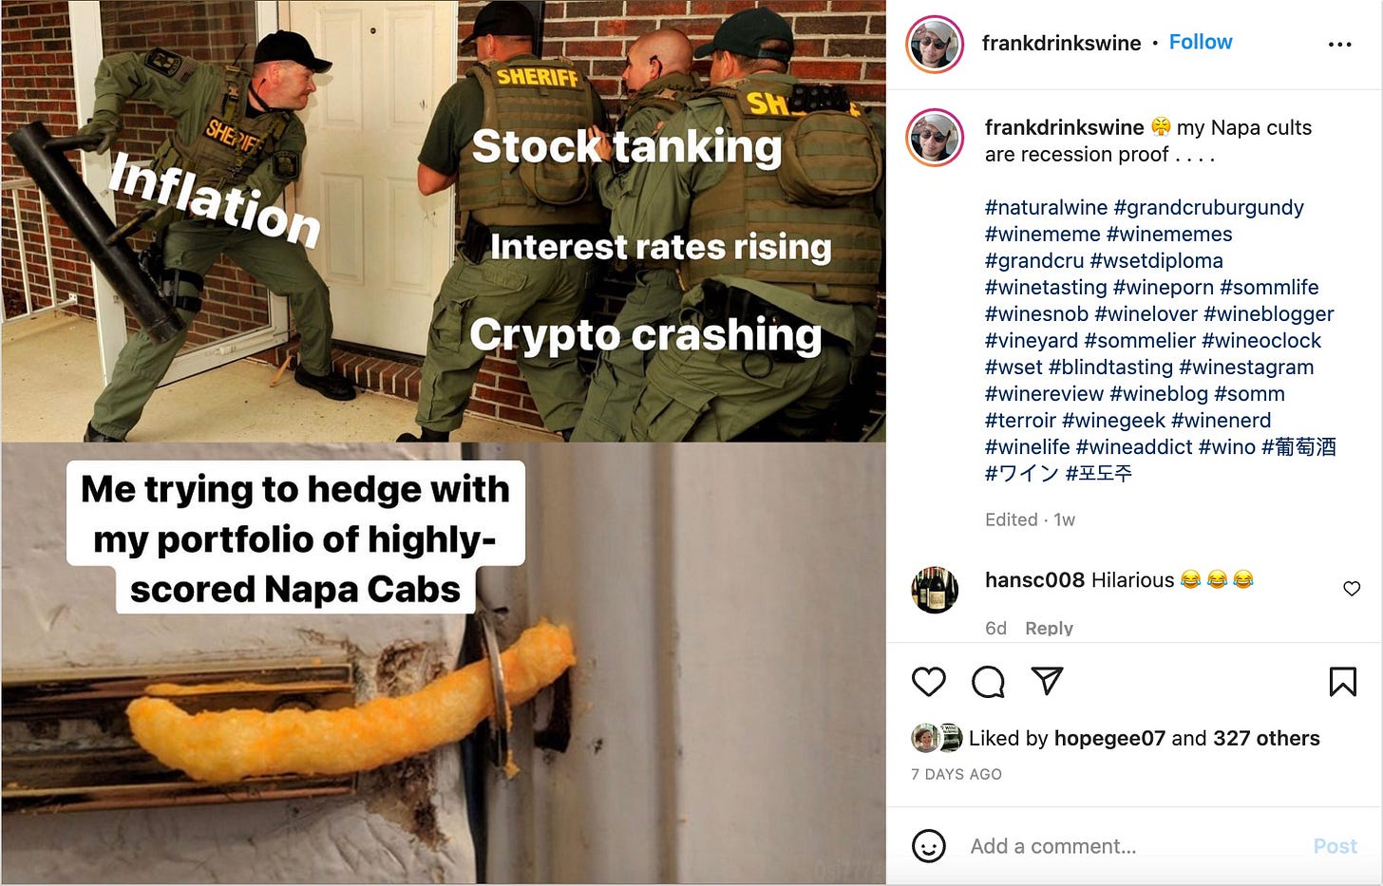This screenshot has width=1383, height=886.
Task: Save post with the bookmark icon
Action: [x=1342, y=681]
